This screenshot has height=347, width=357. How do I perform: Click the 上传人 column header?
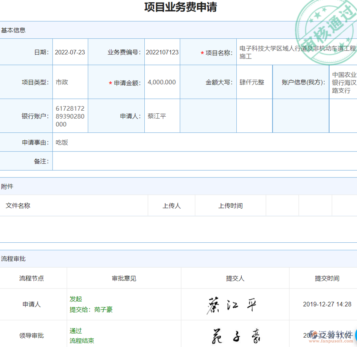pyautogui.click(x=171, y=205)
